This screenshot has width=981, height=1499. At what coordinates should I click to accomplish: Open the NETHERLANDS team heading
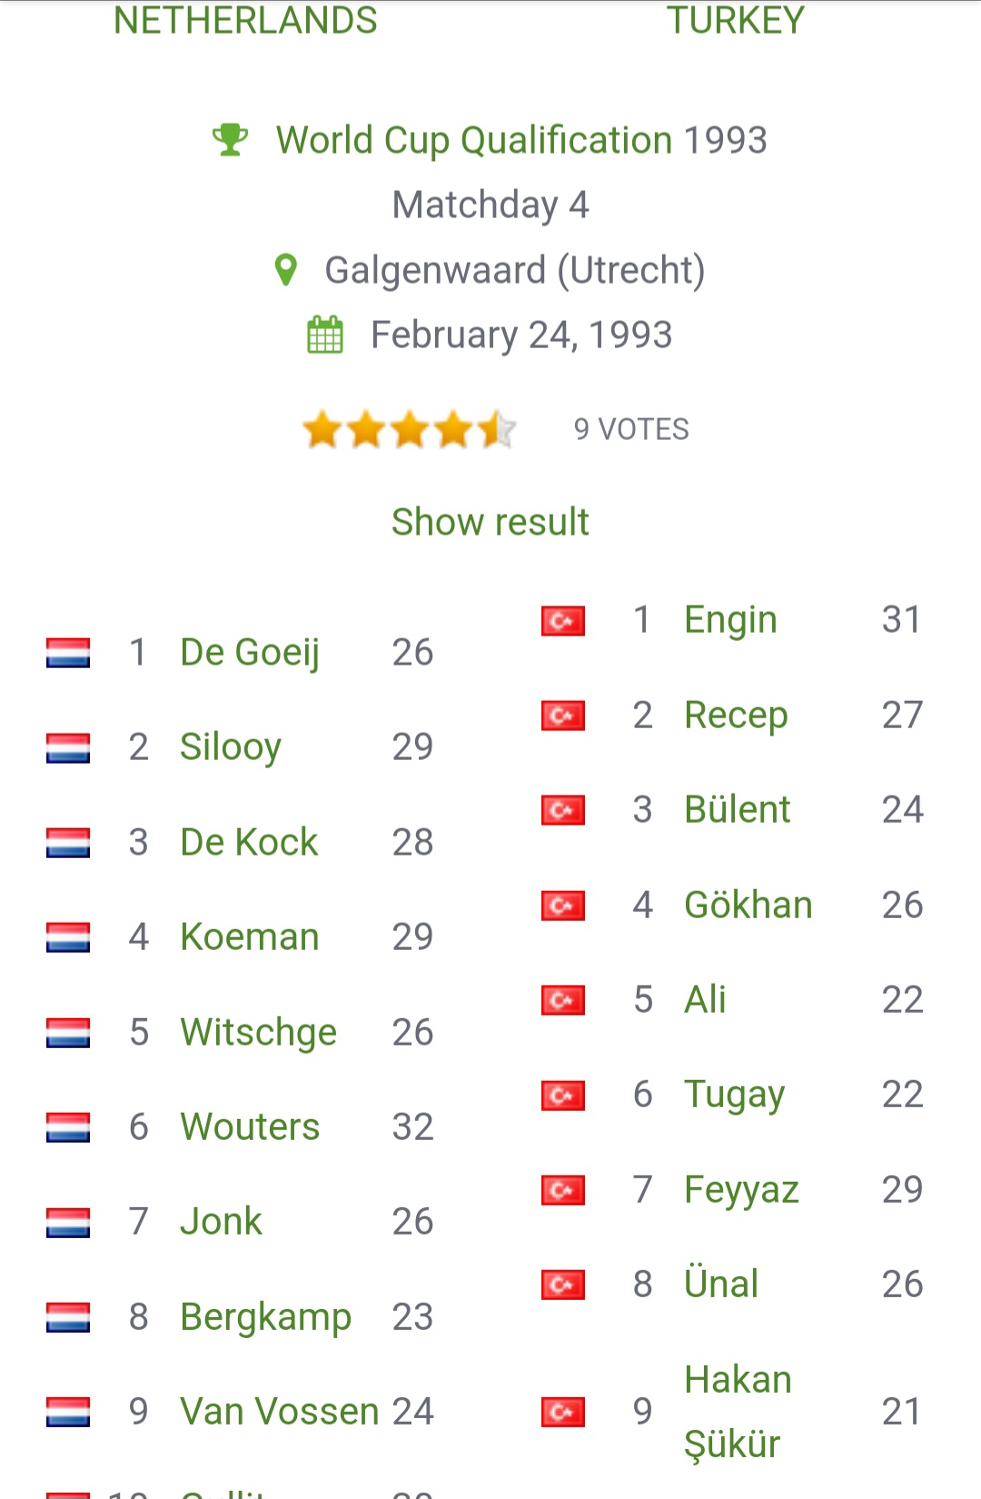coord(245,20)
